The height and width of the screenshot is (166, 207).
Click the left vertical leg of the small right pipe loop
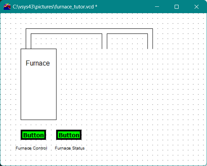pyautogui.click(x=107, y=41)
